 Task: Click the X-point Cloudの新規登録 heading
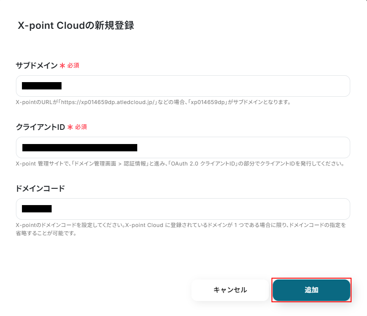pyautogui.click(x=76, y=25)
